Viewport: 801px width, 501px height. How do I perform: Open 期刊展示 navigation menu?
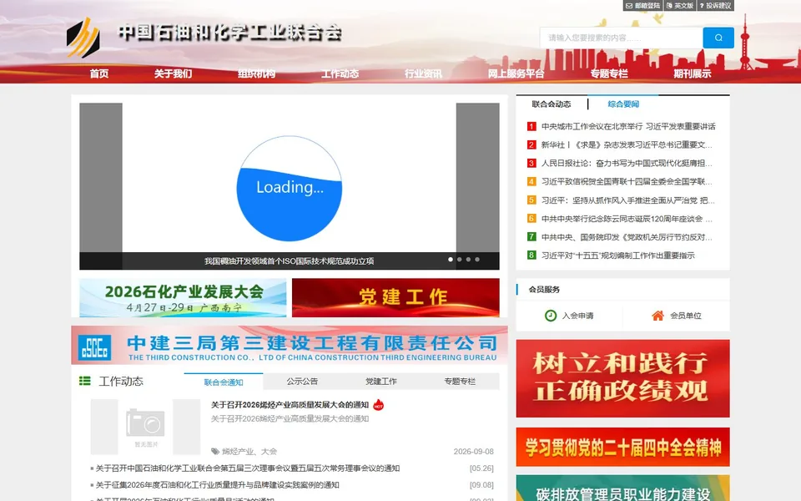(x=693, y=73)
